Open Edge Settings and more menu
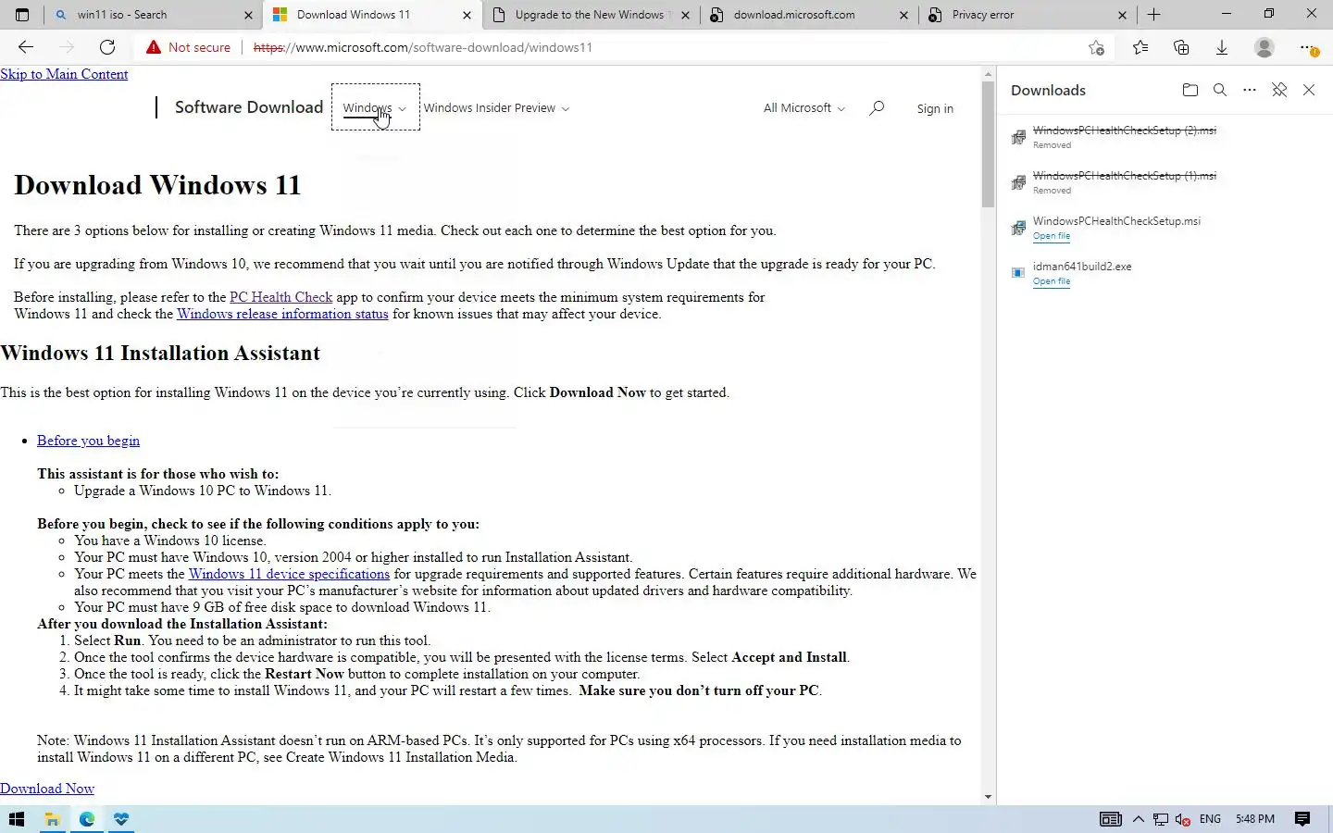1333x833 pixels. pos(1307,47)
